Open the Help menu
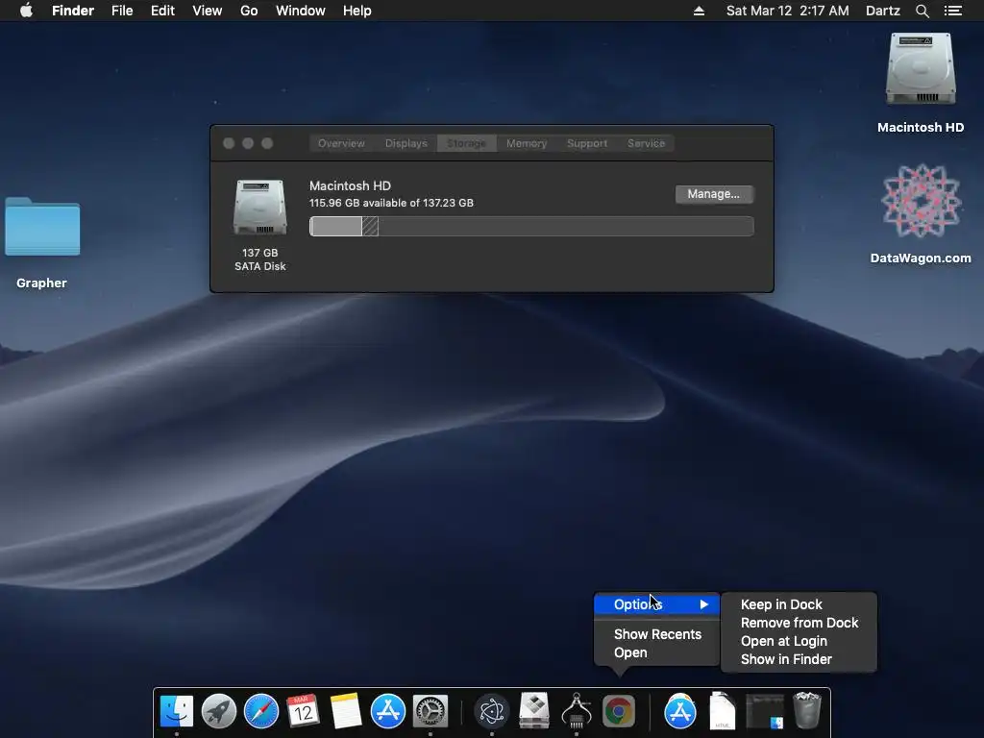The image size is (984, 738). coord(357,11)
